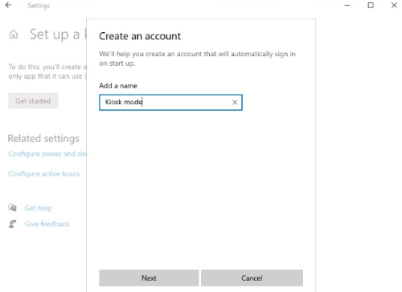402x292 pixels.
Task: Close the Settings window
Action: [394, 5]
